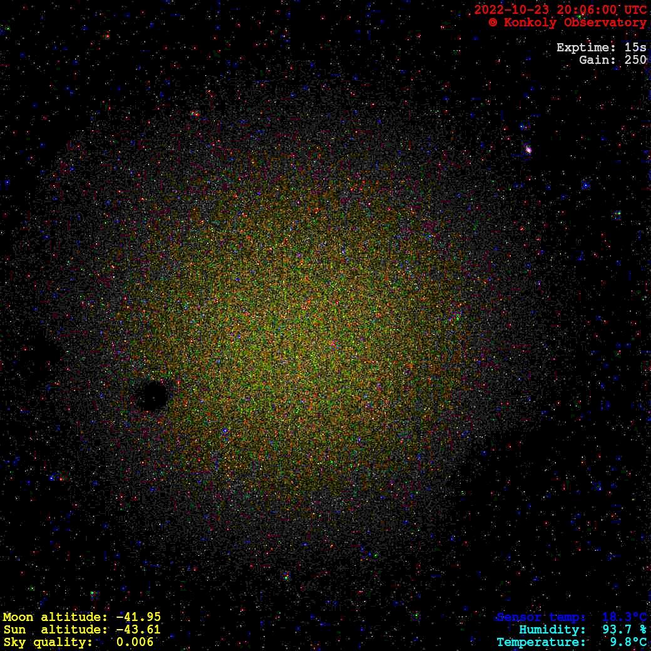Select the Sky quality value 0.006
The height and width of the screenshot is (651, 651).
coord(135,642)
